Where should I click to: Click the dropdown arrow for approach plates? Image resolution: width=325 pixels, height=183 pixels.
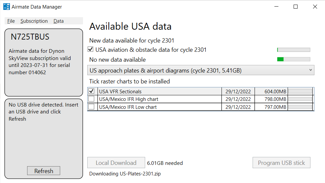coord(310,70)
